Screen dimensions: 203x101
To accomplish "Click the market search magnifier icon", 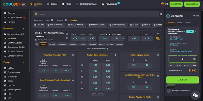I will 37,44.
